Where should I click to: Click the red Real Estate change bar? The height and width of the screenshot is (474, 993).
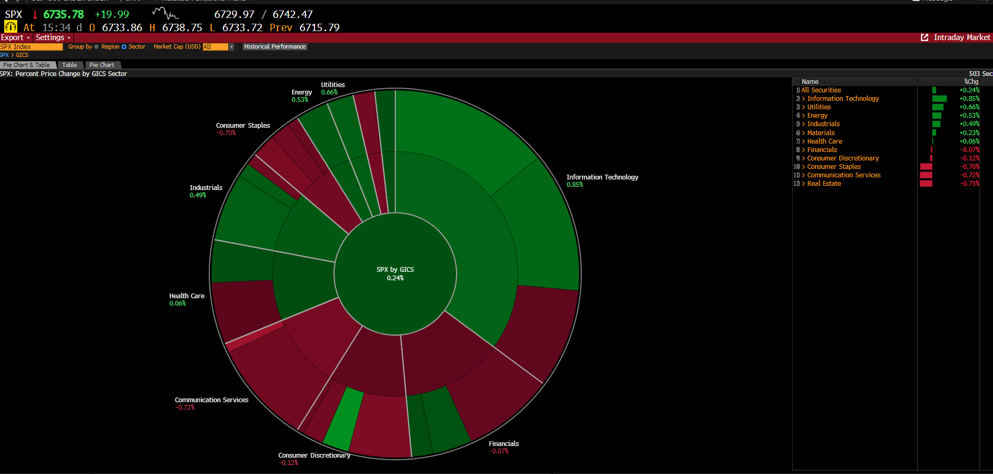(x=926, y=184)
